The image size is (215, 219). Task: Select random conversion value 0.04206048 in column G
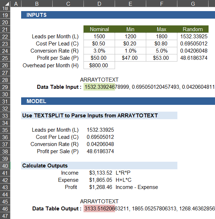[193, 51]
